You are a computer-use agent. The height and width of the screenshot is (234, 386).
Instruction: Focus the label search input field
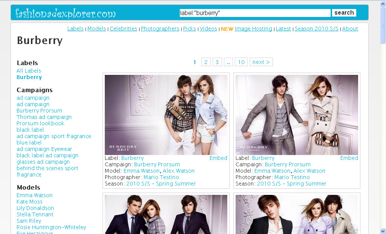click(255, 13)
